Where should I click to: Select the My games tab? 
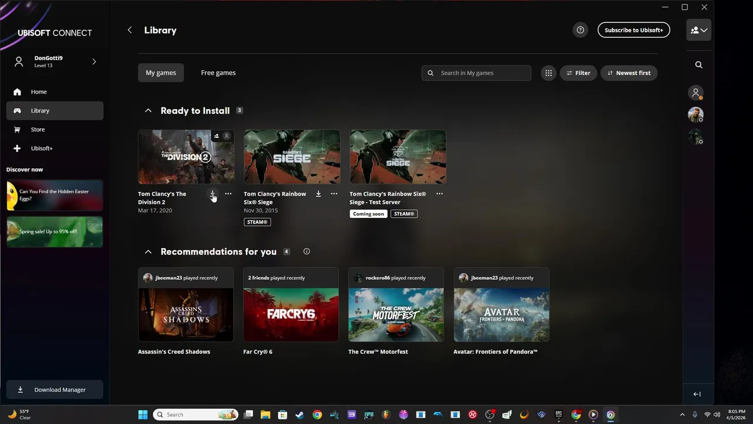click(161, 72)
